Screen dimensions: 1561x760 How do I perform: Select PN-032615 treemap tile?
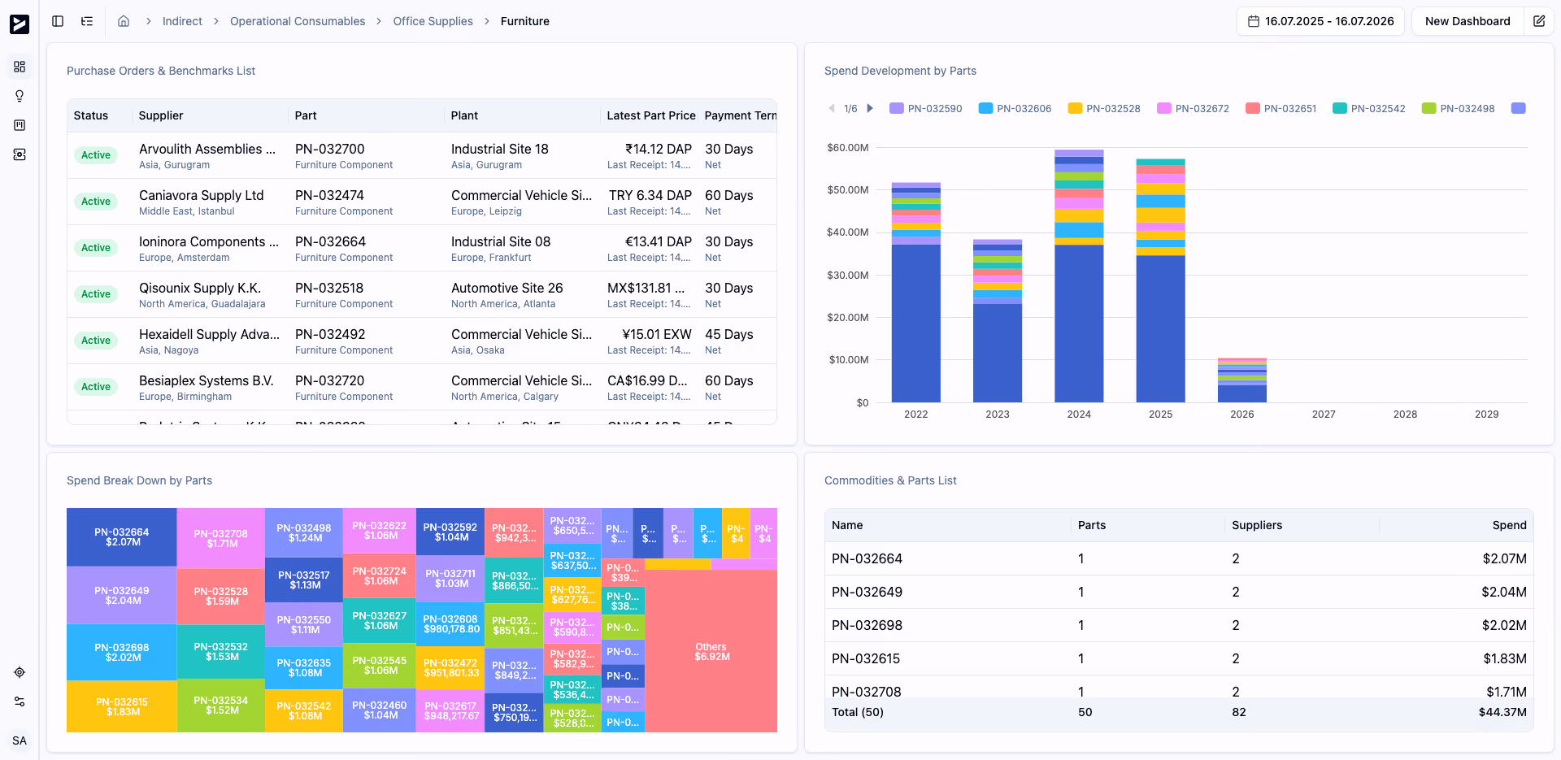[x=122, y=706]
